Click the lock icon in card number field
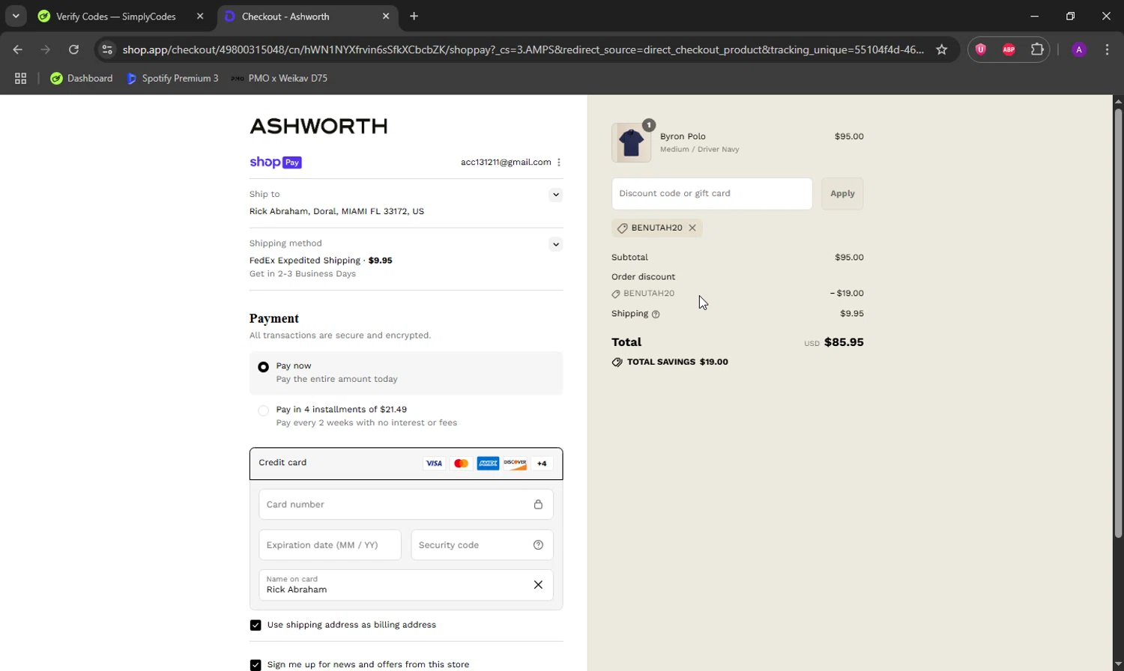 pyautogui.click(x=538, y=505)
